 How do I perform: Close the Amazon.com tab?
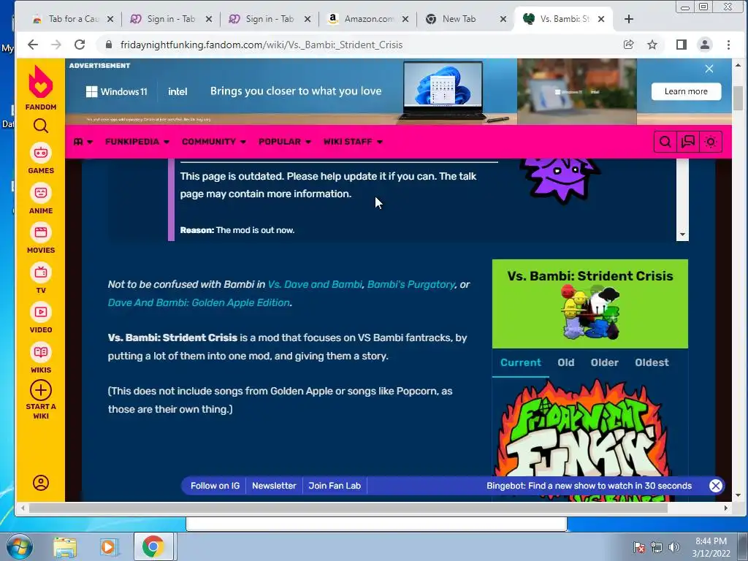405,19
